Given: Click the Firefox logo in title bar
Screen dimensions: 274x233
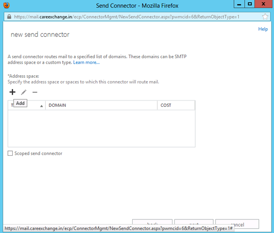Looking at the screenshot, I should coord(6,5).
